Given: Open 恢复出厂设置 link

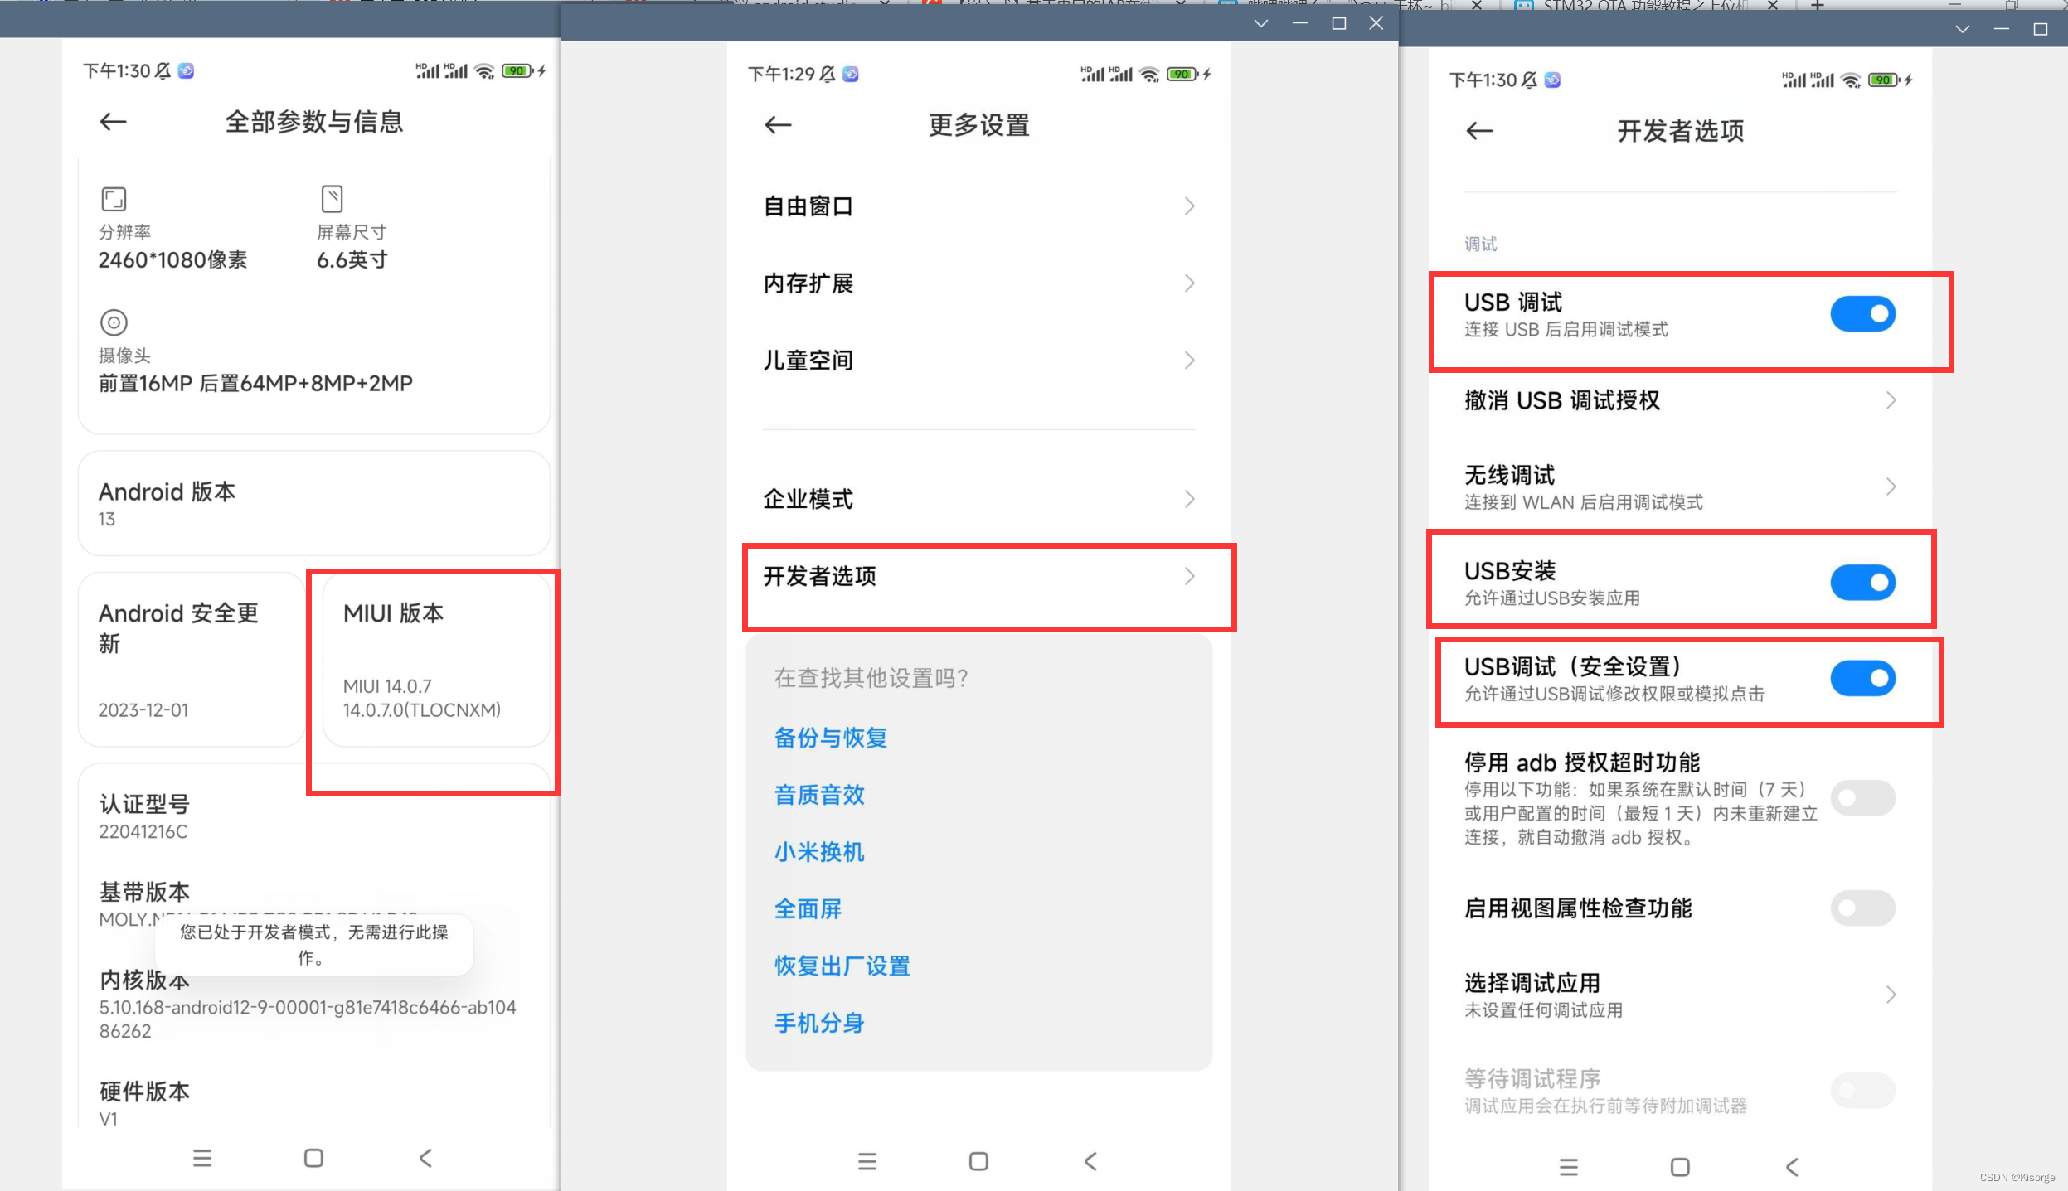Looking at the screenshot, I should [842, 966].
